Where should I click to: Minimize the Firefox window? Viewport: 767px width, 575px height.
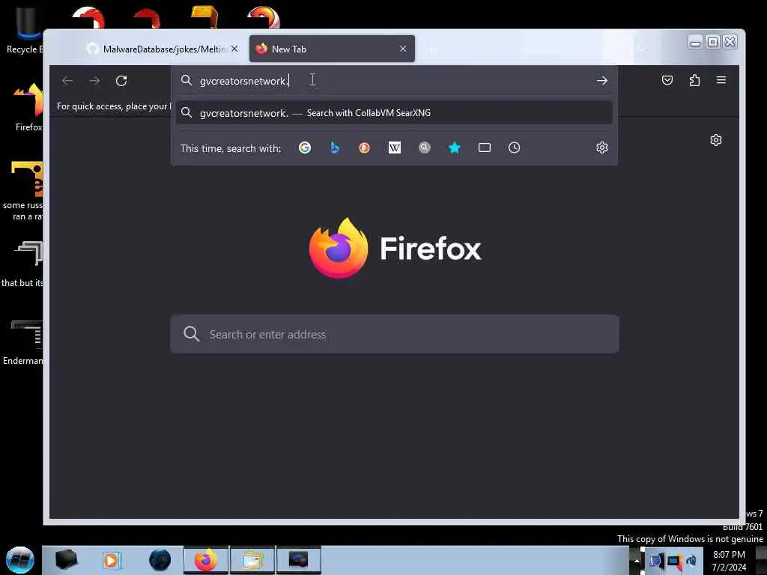point(695,42)
